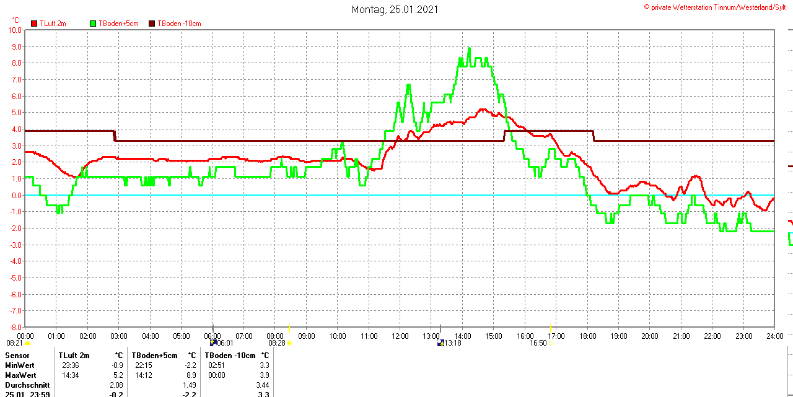Click the red TLuft 2m legend square
Image resolution: width=793 pixels, height=397 pixels.
(x=34, y=24)
